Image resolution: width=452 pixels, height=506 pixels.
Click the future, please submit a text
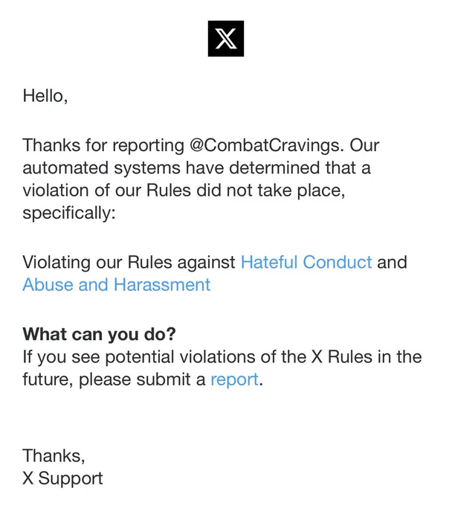click(x=114, y=379)
